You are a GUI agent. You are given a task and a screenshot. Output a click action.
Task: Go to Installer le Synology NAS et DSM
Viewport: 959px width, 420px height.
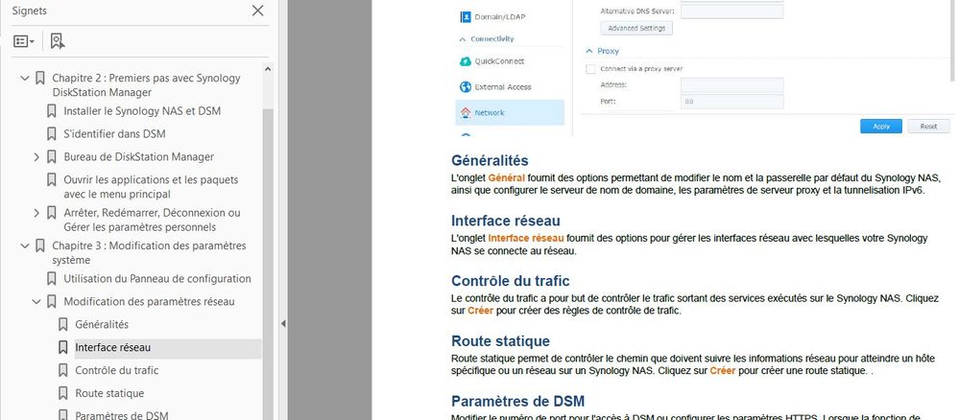coord(142,111)
